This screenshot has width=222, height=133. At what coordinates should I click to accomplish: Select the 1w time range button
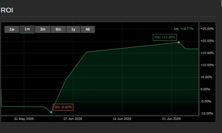[12, 30]
